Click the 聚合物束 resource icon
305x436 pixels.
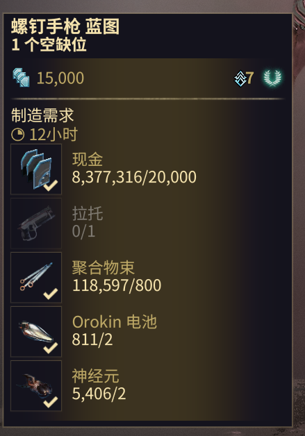point(36,277)
